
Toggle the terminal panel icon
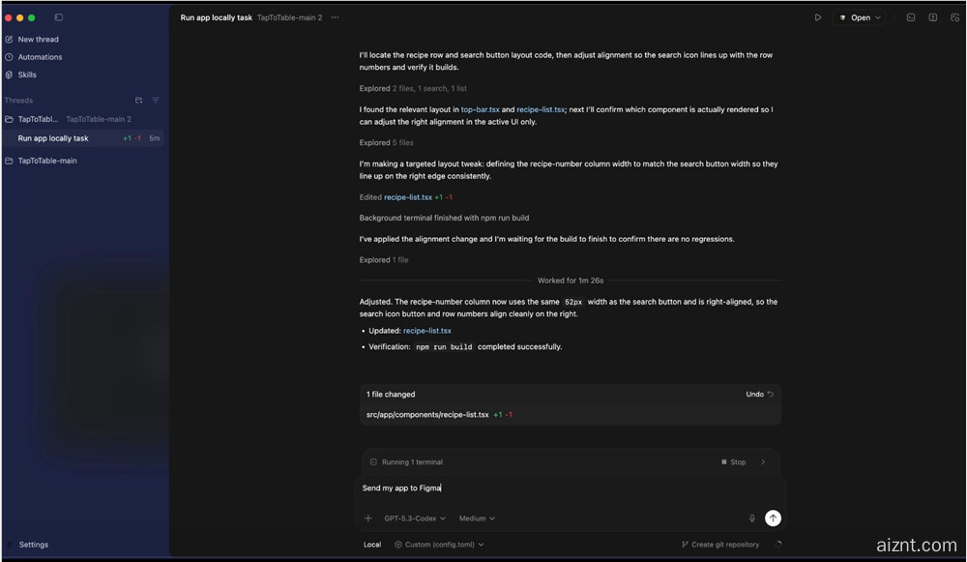[x=911, y=17]
